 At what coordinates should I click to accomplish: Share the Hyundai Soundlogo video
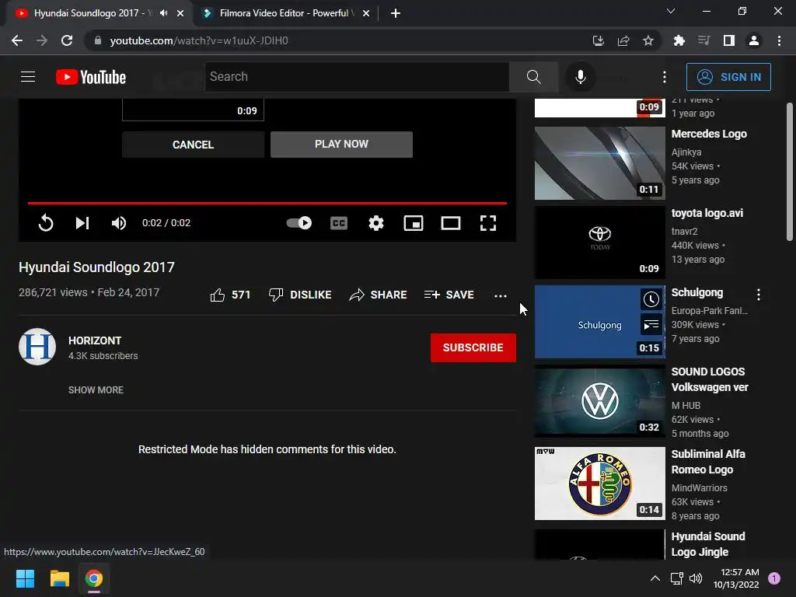(x=379, y=295)
